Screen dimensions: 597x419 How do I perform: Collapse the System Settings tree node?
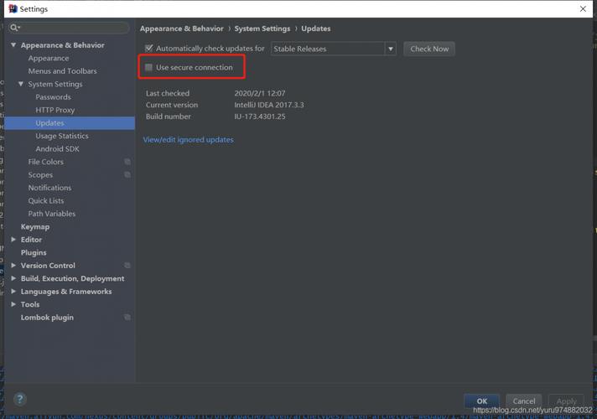tap(21, 84)
